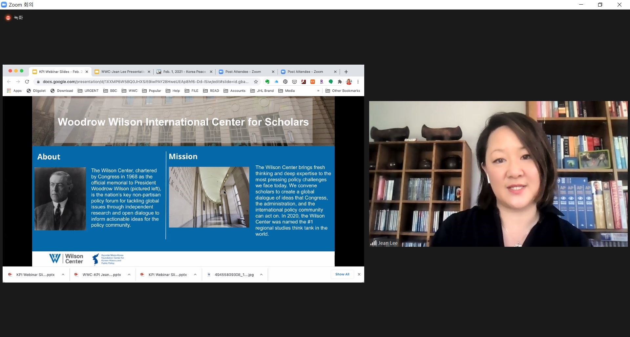Screen dimensions: 630x337
Task: Open the JHL Brand bookmarks folder
Action: tap(262, 91)
